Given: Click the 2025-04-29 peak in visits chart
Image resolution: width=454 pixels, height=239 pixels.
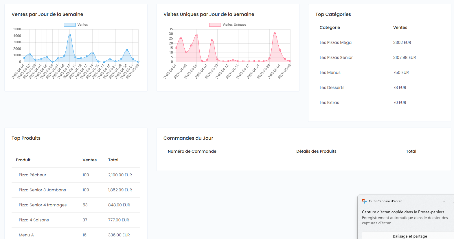Looking at the screenshot, I should click(275, 33).
